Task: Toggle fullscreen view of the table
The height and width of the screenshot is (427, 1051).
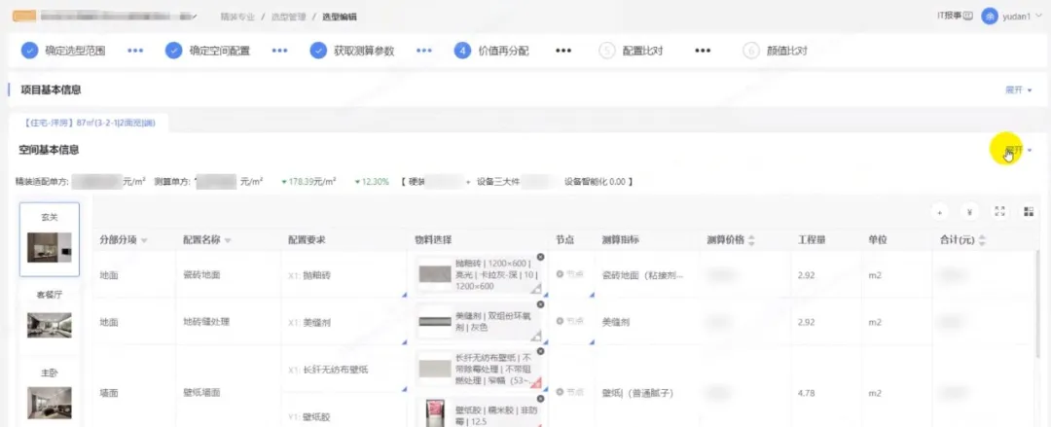Action: click(x=999, y=211)
